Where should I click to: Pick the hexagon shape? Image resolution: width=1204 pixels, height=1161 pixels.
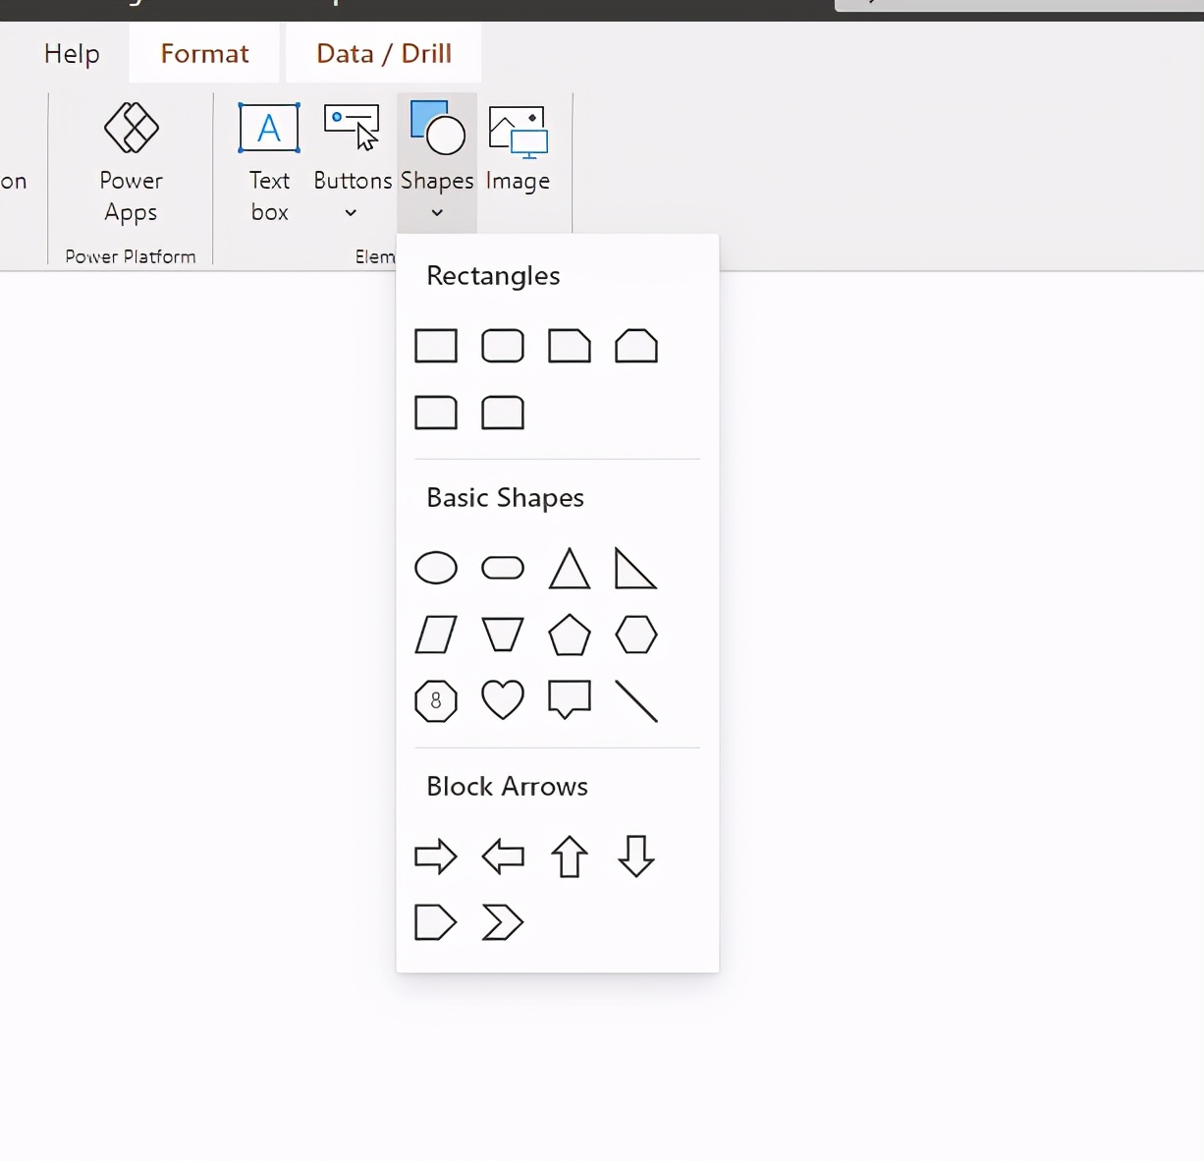[x=635, y=635]
